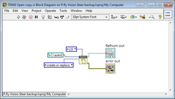Click the Run Continuously icon
The width and height of the screenshot is (175, 99).
click(x=24, y=17)
